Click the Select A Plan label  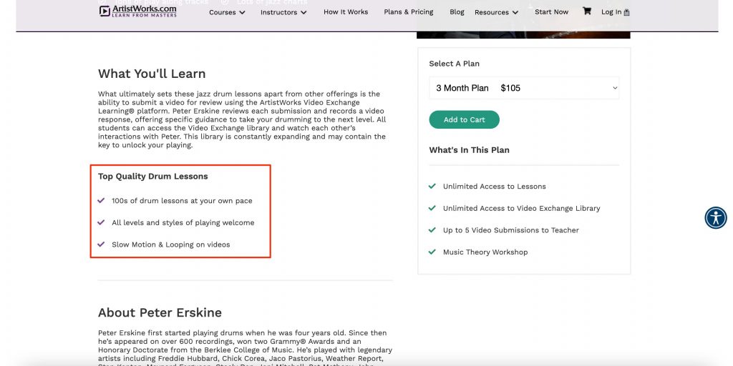[455, 64]
